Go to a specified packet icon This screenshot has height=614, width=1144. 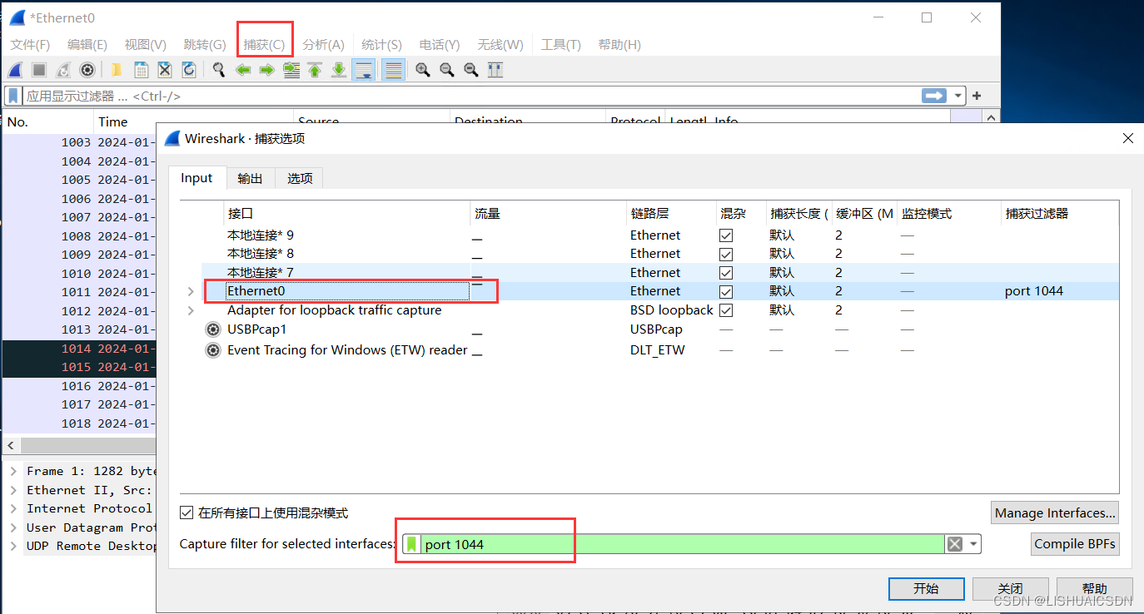(x=291, y=70)
